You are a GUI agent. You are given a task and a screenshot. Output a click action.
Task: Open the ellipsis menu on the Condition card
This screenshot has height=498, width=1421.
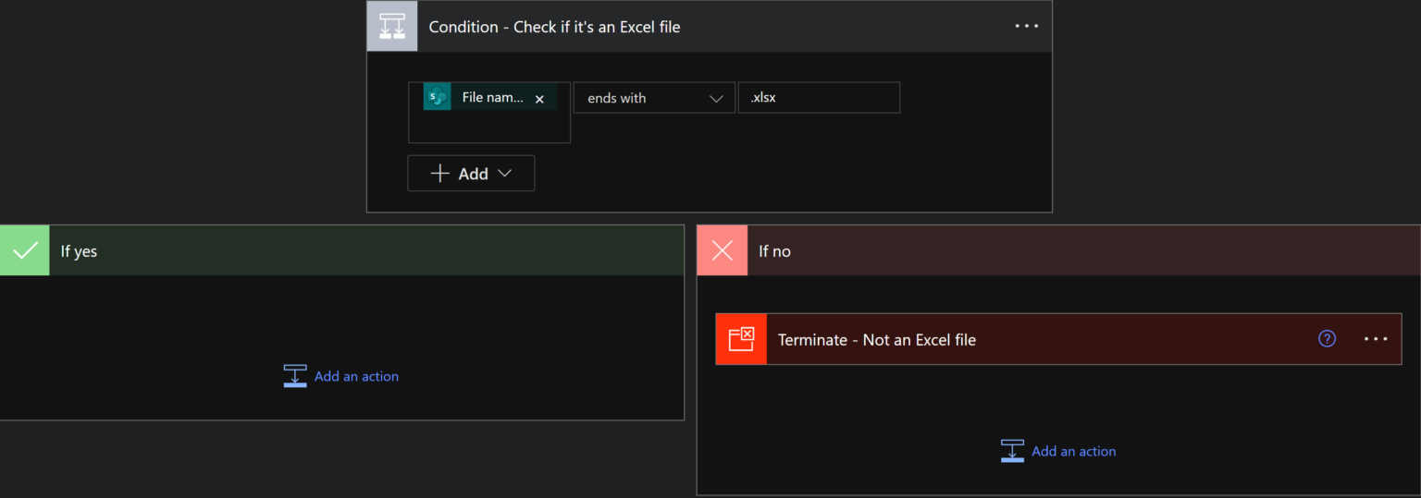(x=1026, y=26)
